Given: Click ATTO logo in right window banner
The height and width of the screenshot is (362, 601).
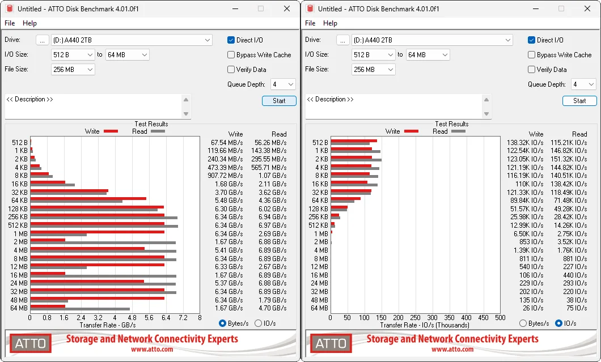Looking at the screenshot, I should point(331,343).
